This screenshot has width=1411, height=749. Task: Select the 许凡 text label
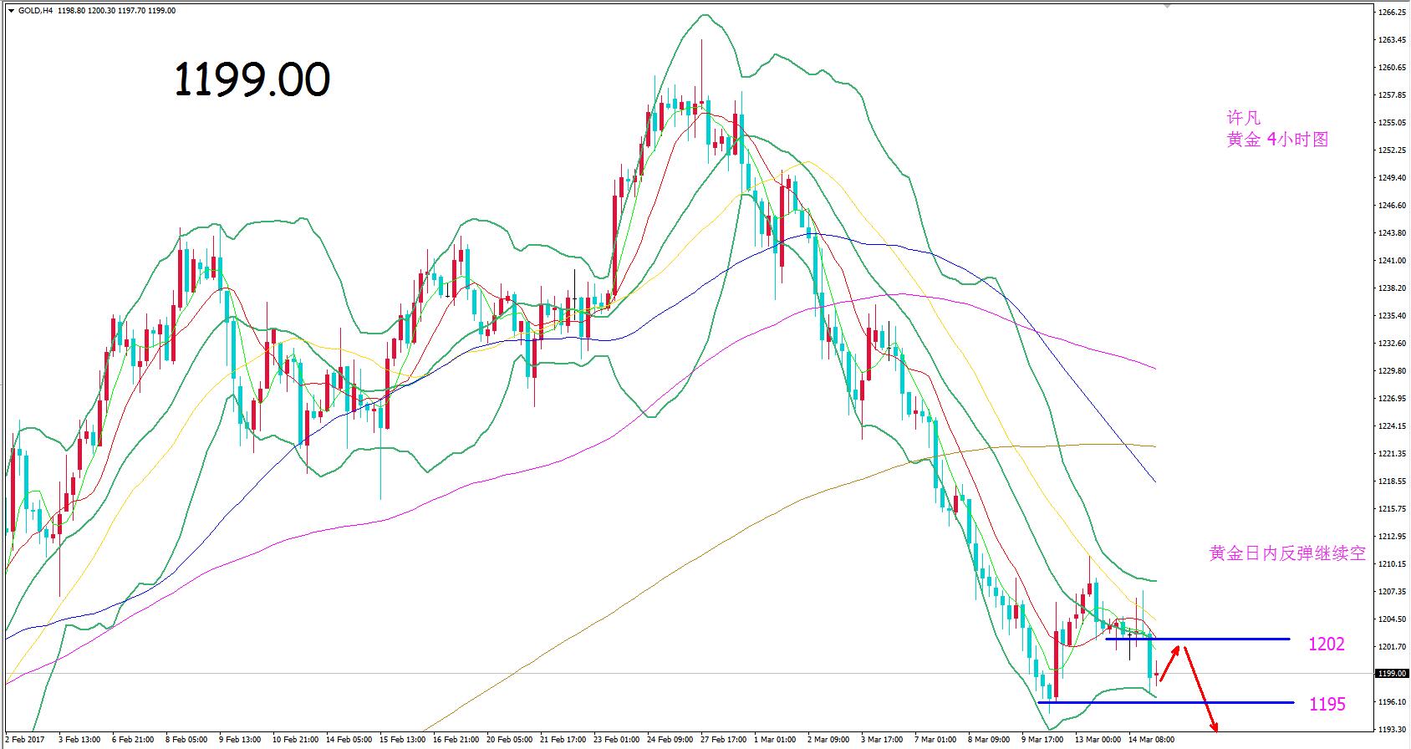click(1243, 119)
